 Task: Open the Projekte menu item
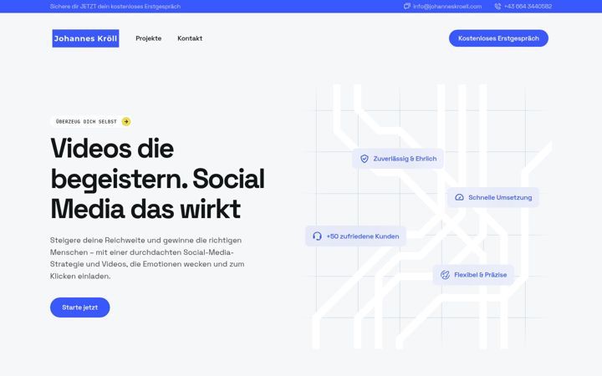149,38
